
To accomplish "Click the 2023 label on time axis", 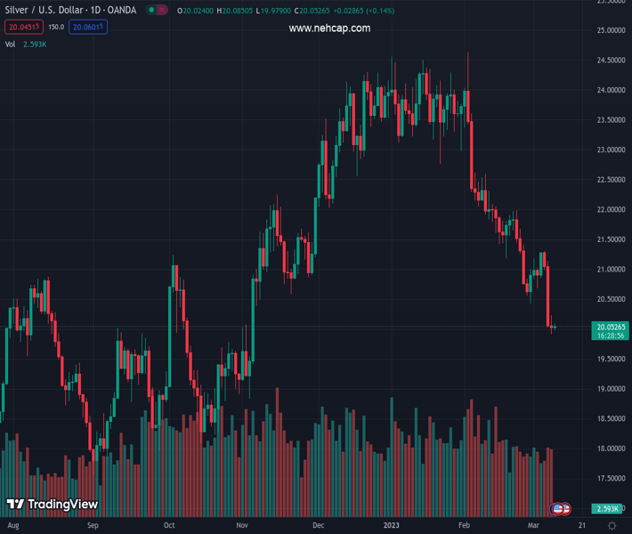I will [392, 526].
